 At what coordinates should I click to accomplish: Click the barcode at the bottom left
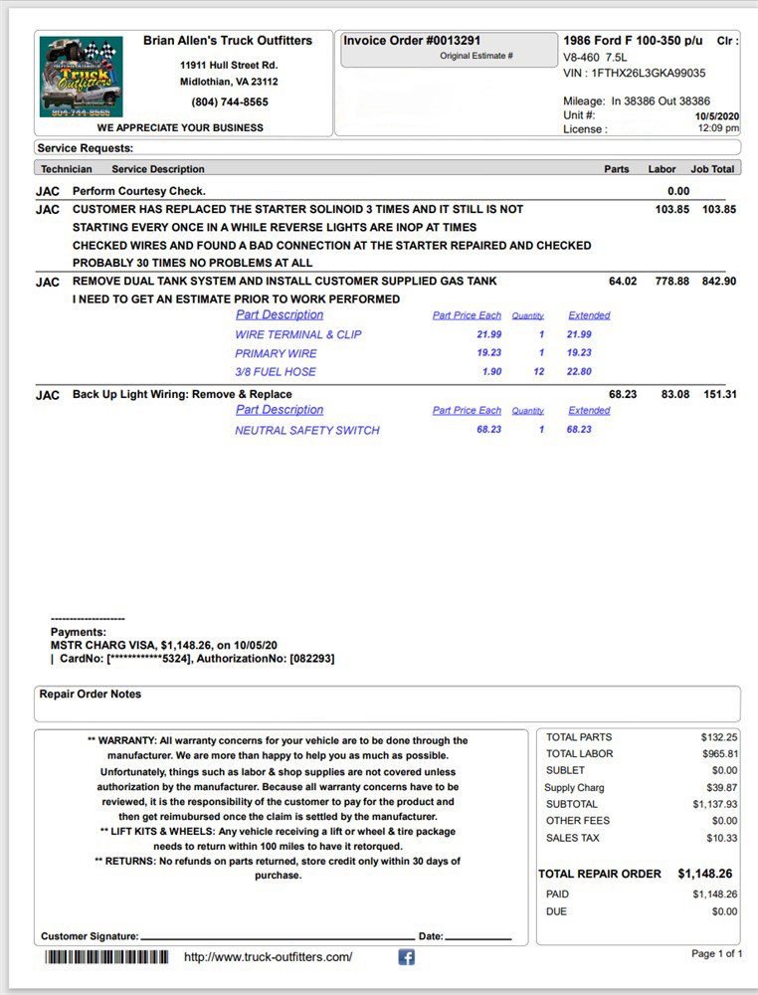coord(106,956)
